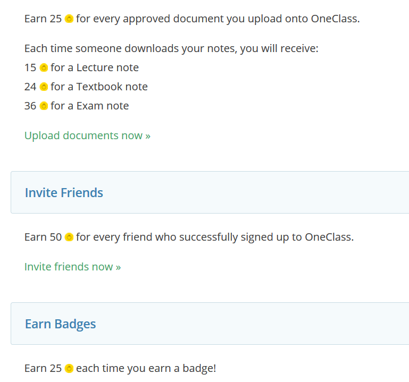The width and height of the screenshot is (409, 382).
Task: Click the 'for every approved document' sentence
Action: click(x=218, y=19)
